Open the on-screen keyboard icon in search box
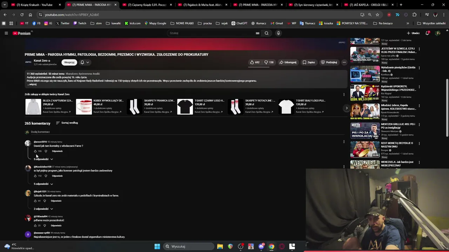Viewport: 449px width, 252px height. 257,33
